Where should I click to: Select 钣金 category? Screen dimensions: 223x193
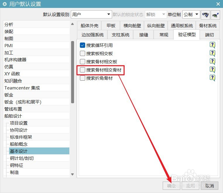36,95
